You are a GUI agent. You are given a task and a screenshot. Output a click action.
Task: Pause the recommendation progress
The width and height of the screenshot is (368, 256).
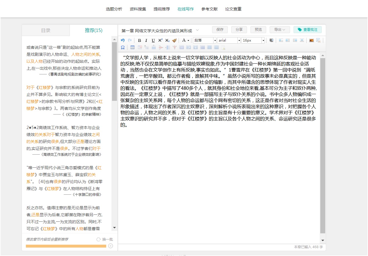111,246
